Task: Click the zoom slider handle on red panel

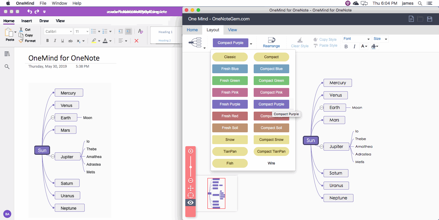Action: coord(191,167)
